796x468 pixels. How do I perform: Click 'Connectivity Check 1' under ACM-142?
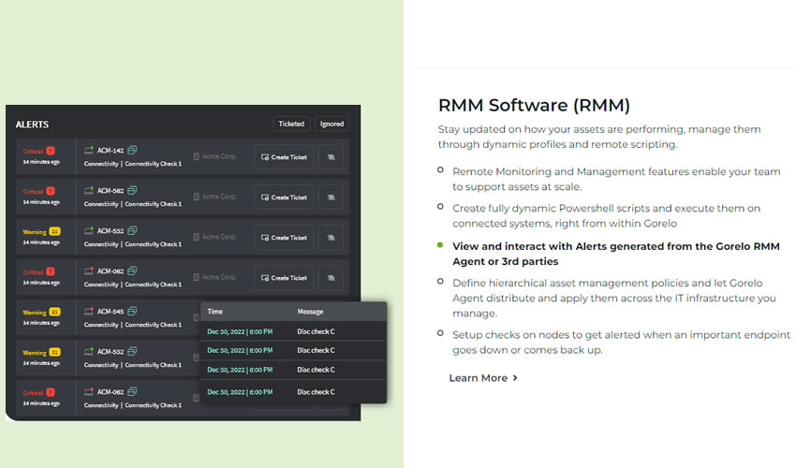154,164
